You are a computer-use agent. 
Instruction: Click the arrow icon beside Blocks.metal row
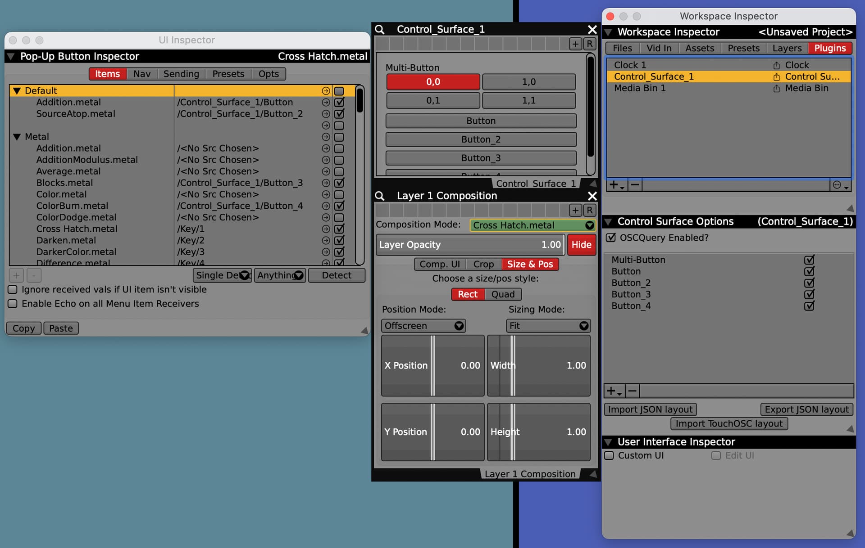[326, 183]
